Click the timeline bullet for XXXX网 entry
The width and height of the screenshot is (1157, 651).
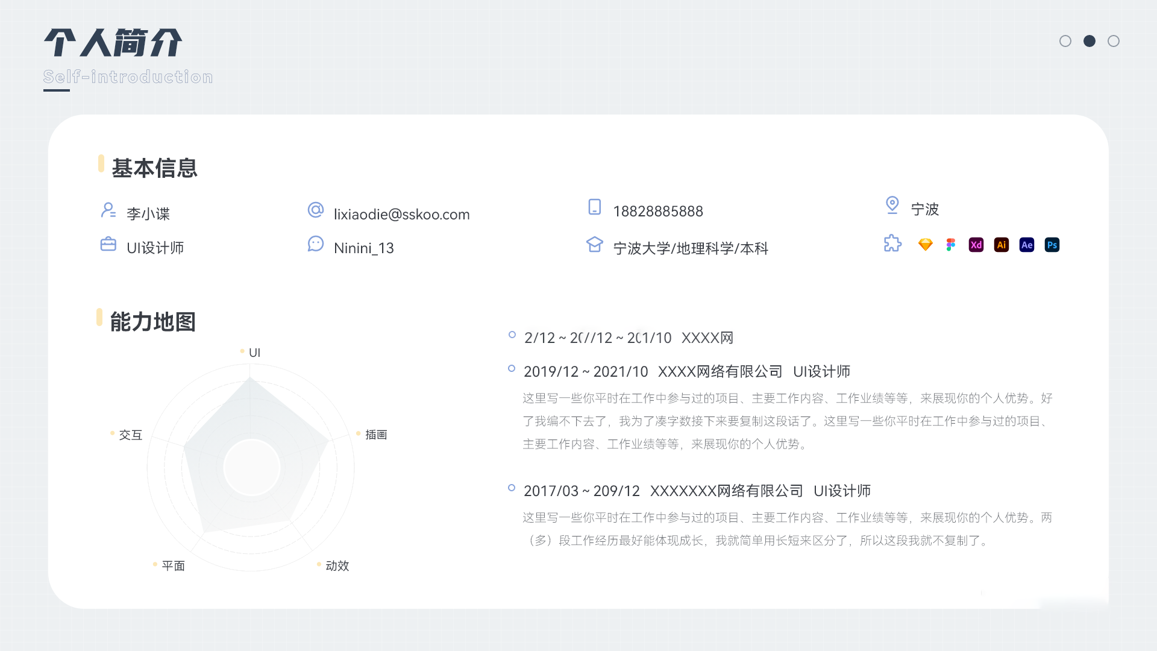tap(512, 335)
